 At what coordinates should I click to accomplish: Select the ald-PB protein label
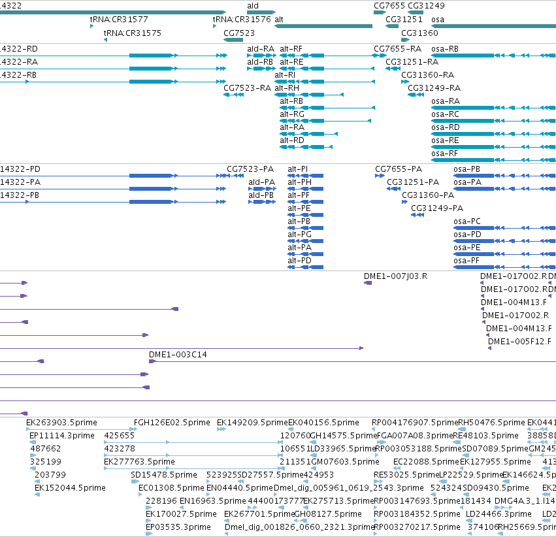[261, 195]
